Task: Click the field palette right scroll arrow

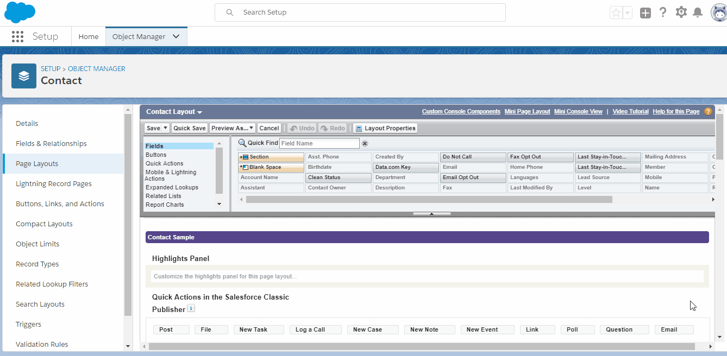Action: point(713,200)
